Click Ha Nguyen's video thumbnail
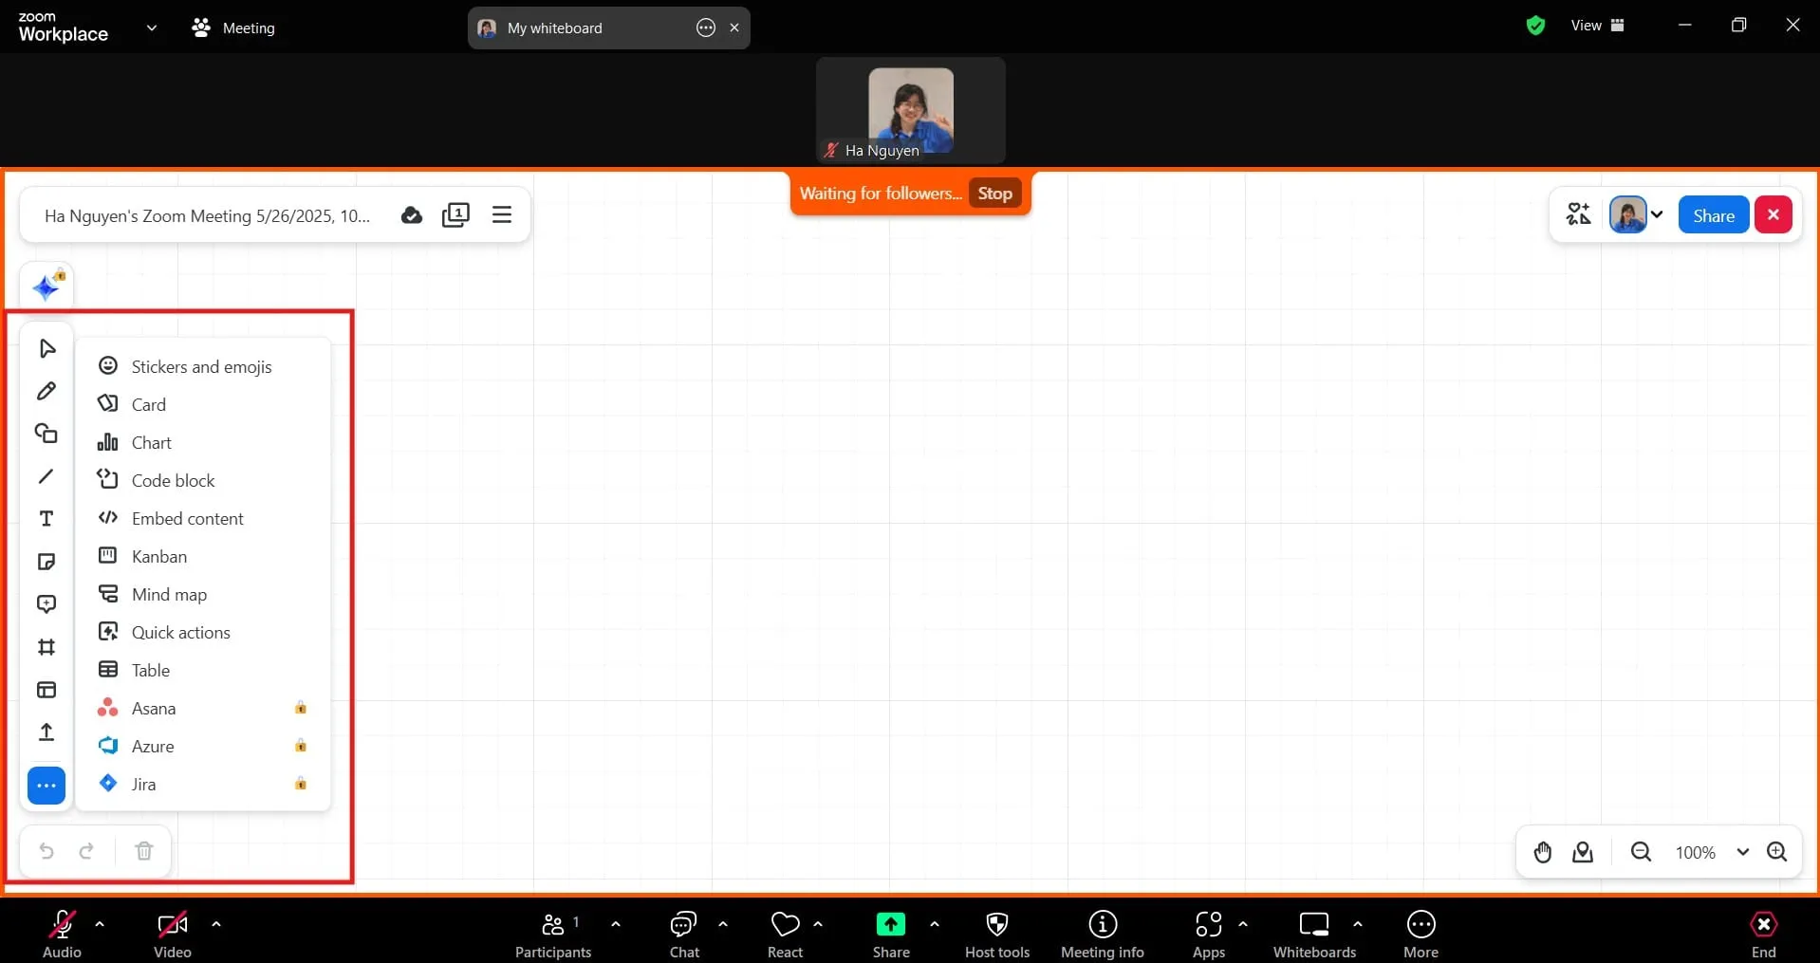The width and height of the screenshot is (1820, 963). click(910, 110)
